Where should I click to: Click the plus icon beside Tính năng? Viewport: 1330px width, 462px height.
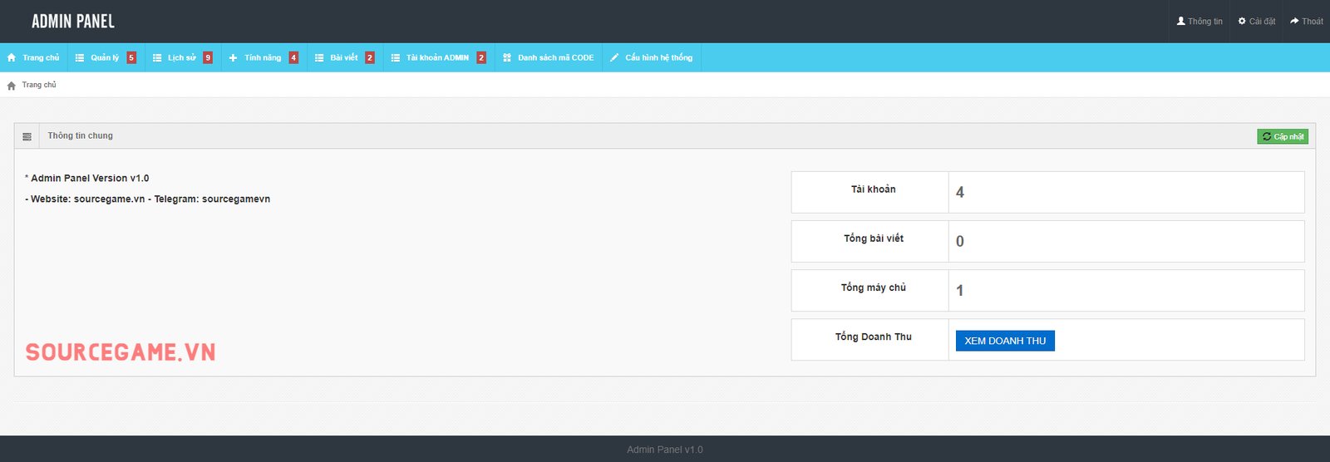pos(234,58)
